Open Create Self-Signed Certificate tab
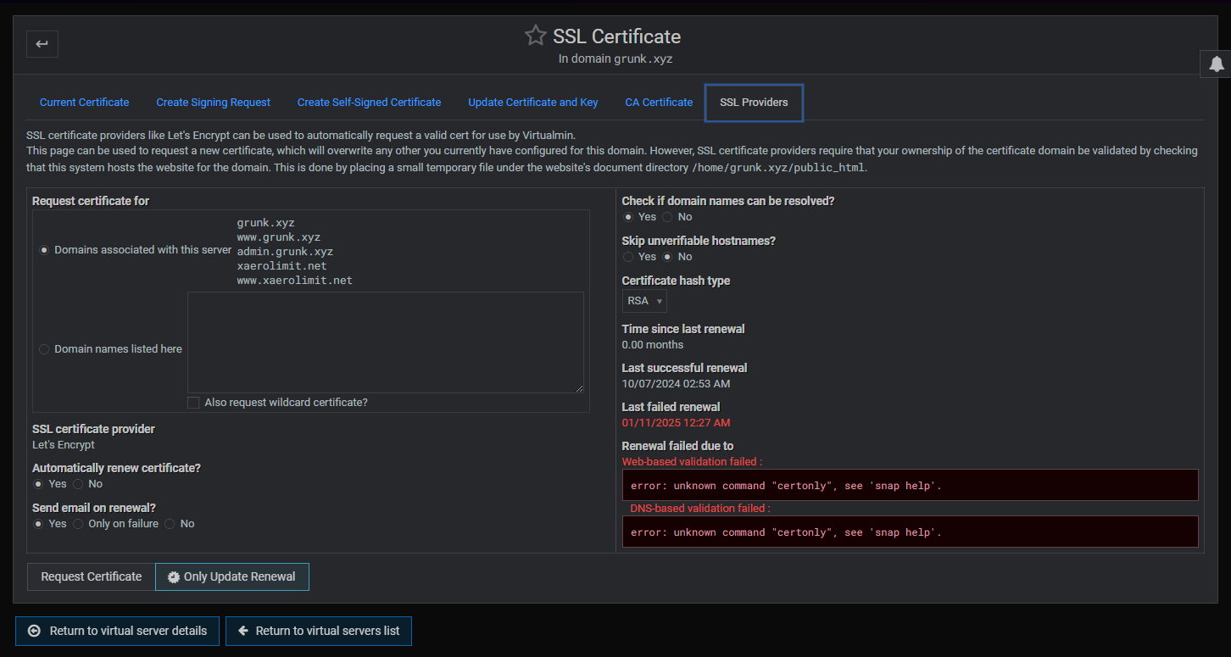Screen dimensions: 1231x657 (x=369, y=103)
